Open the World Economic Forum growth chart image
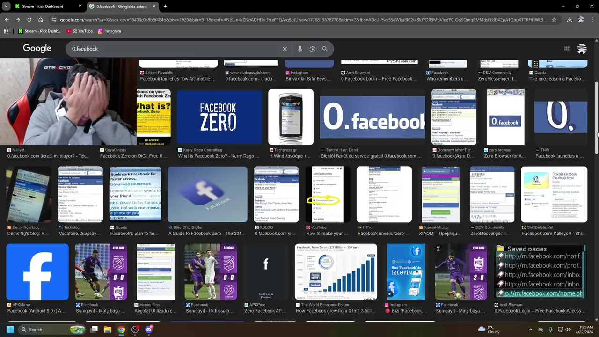The height and width of the screenshot is (337, 599). pos(336,272)
